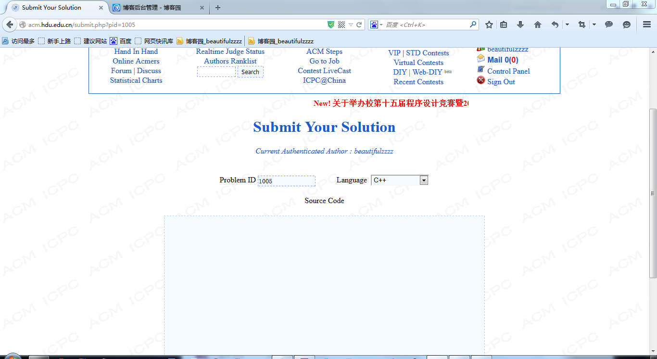Open the Statistical Charts link
657x359 pixels.
coord(136,80)
